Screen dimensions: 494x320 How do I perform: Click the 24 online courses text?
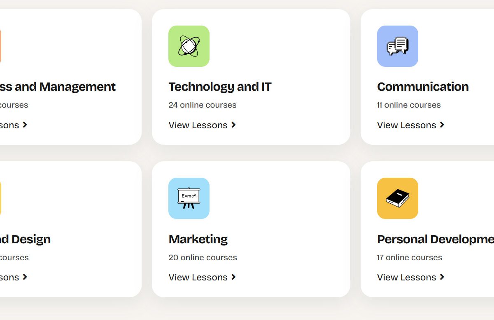click(203, 105)
